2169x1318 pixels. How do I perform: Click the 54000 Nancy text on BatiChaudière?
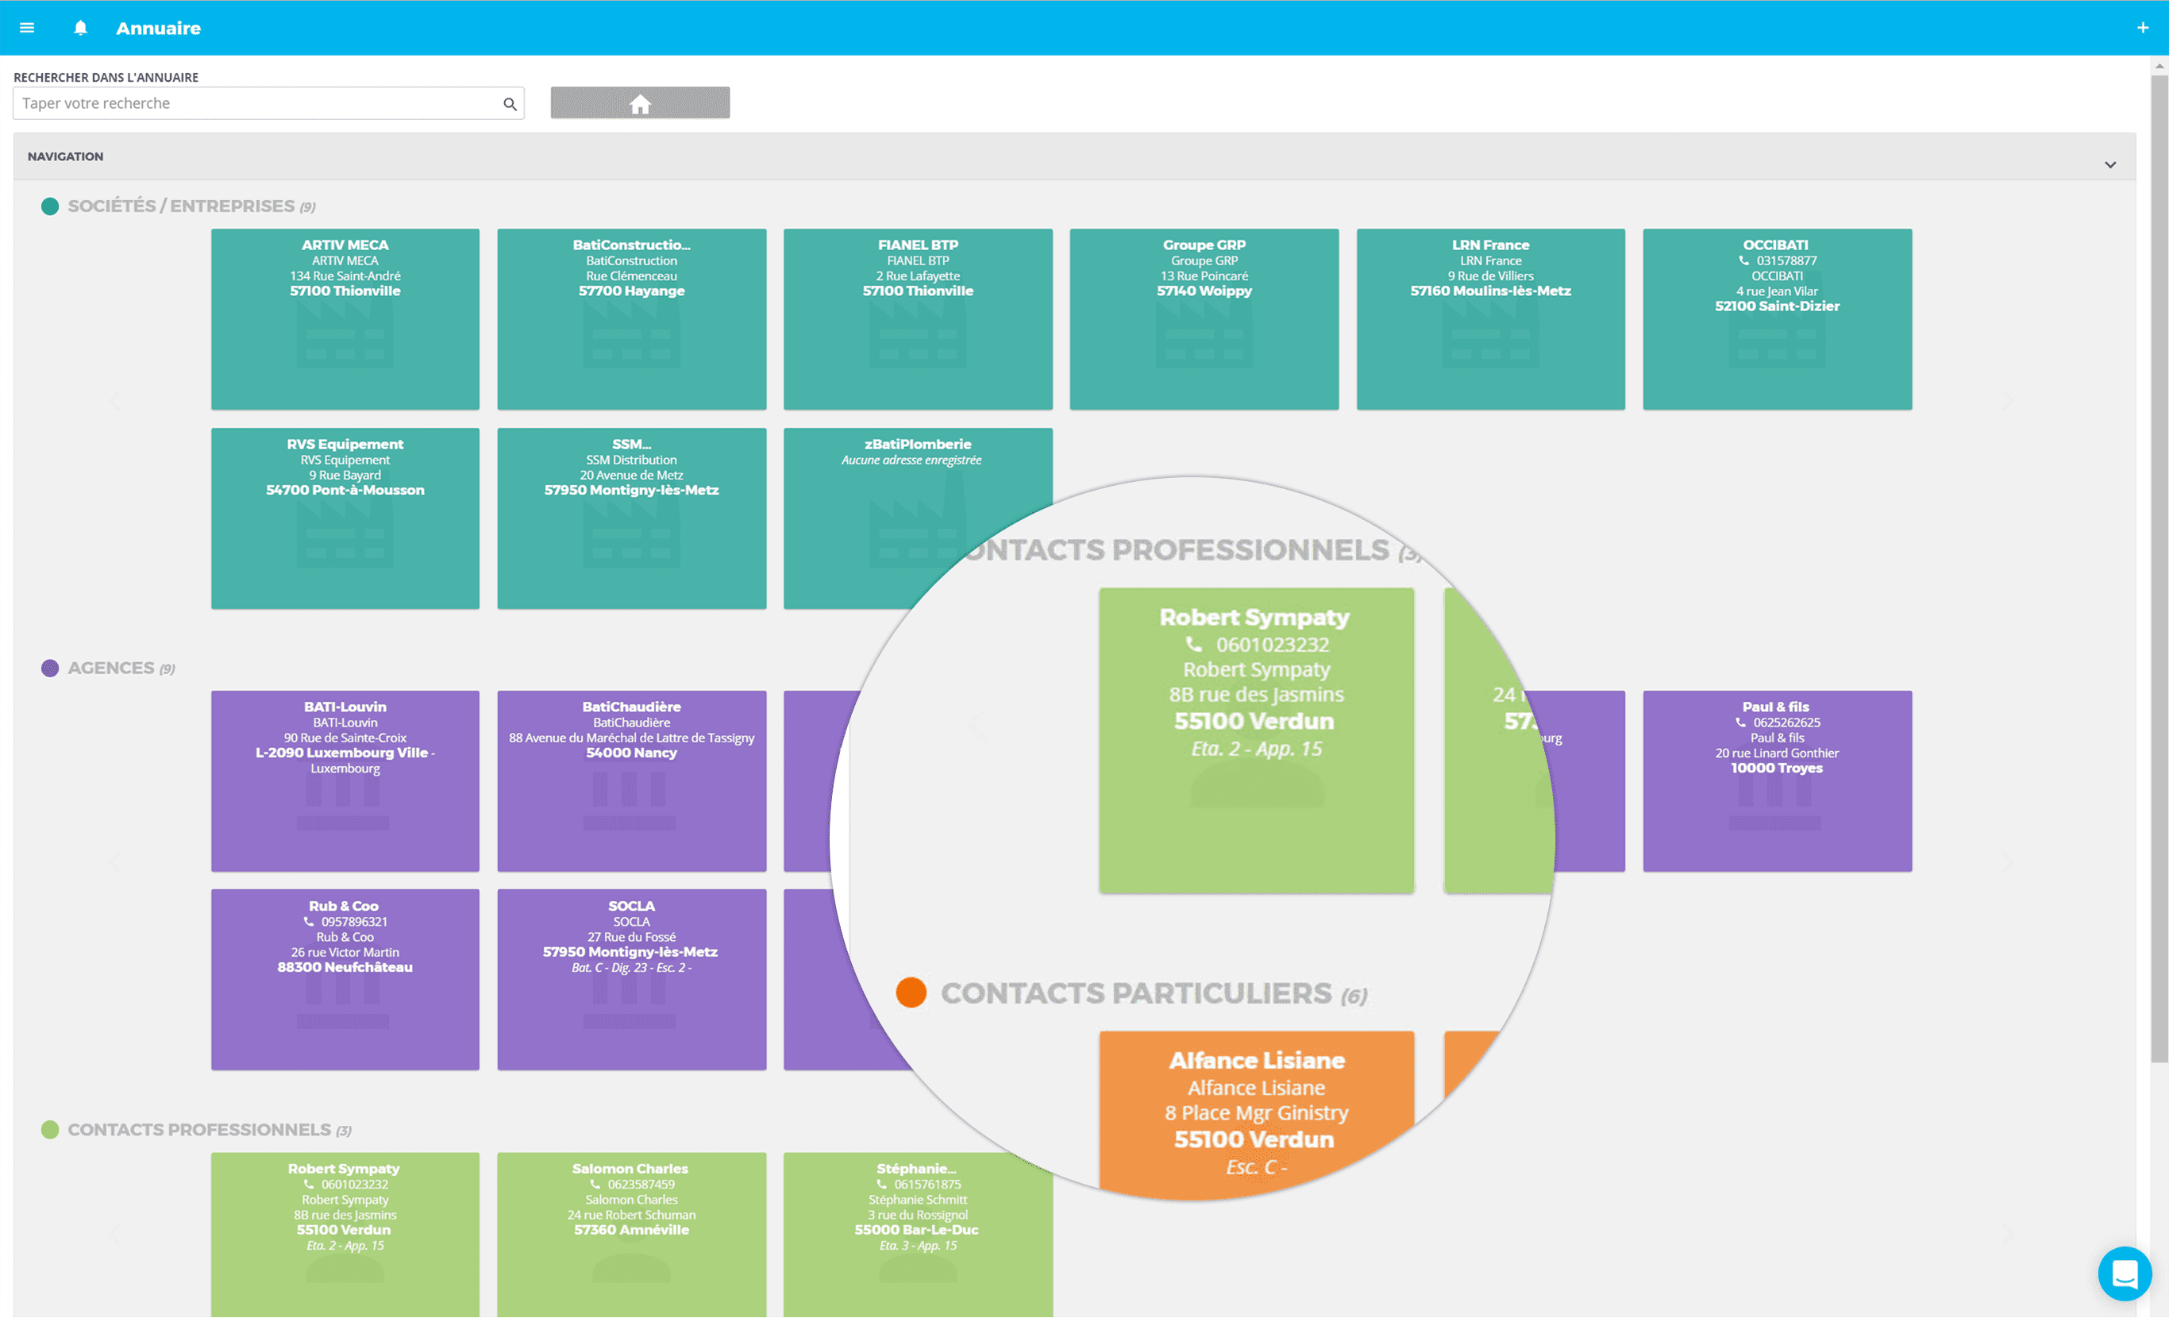pyautogui.click(x=631, y=753)
